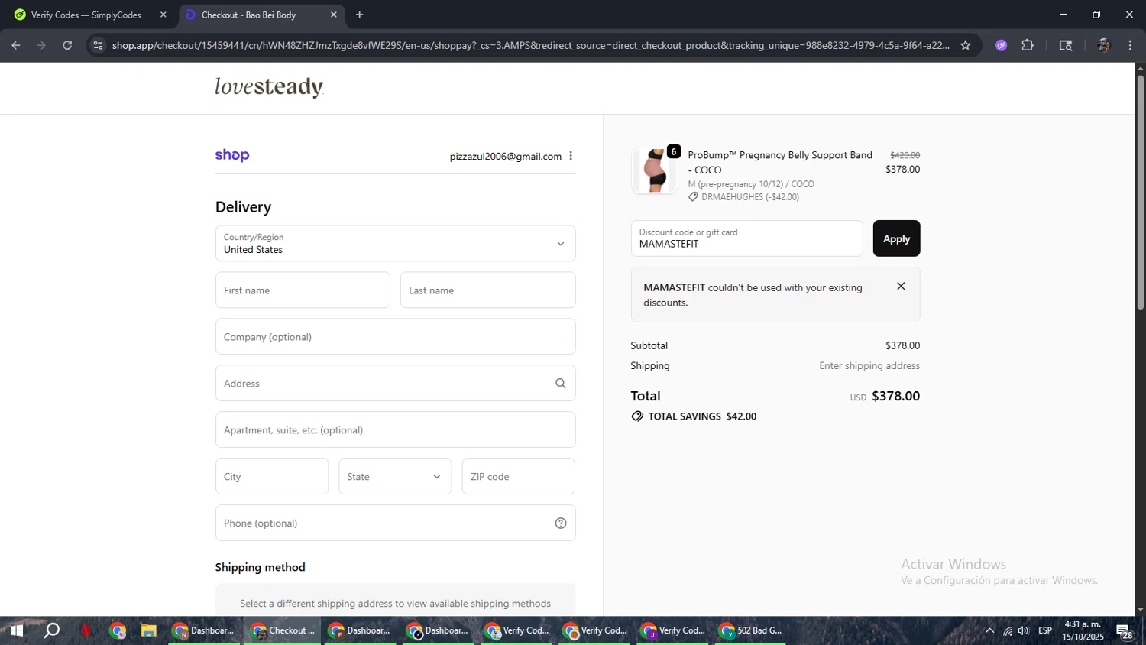Open the taskbar clock and date

[x=1083, y=630]
